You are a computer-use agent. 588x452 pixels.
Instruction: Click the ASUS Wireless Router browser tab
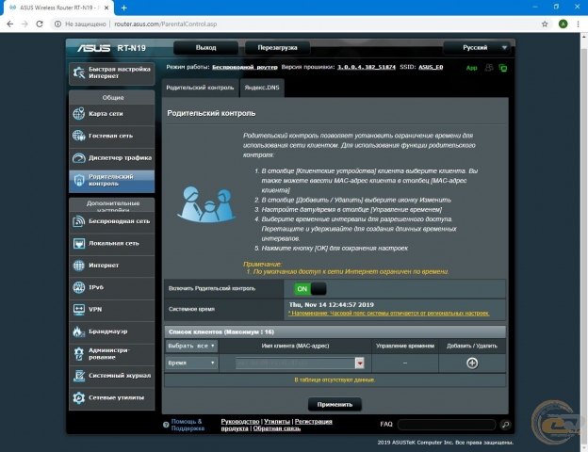point(58,8)
